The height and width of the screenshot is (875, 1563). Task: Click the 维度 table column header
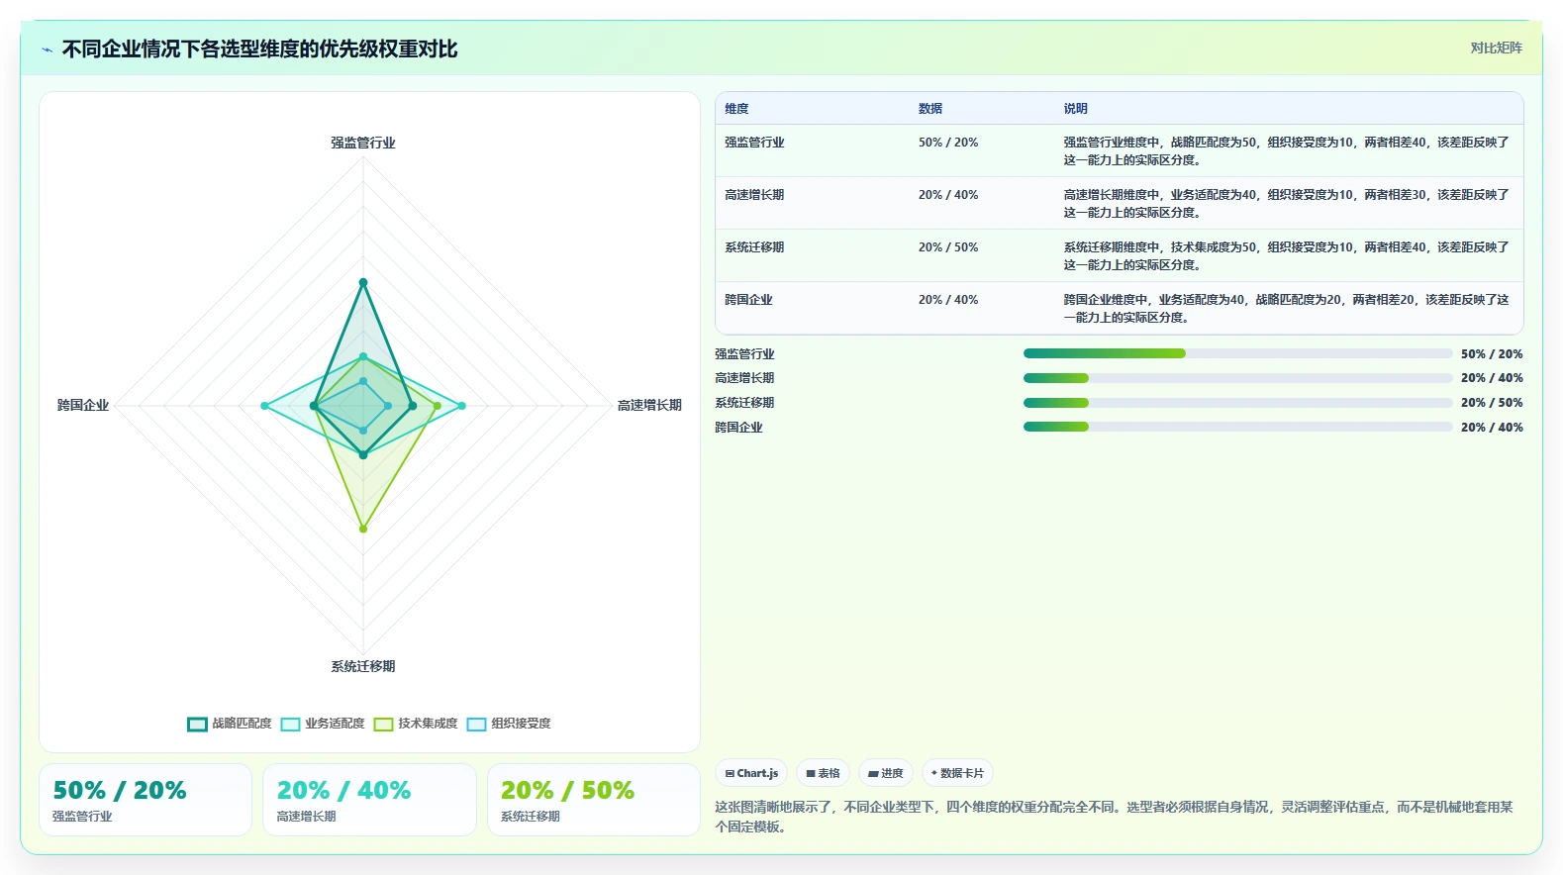point(736,109)
